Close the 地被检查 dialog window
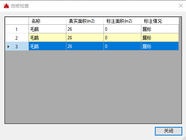 pyautogui.click(x=181, y=6)
